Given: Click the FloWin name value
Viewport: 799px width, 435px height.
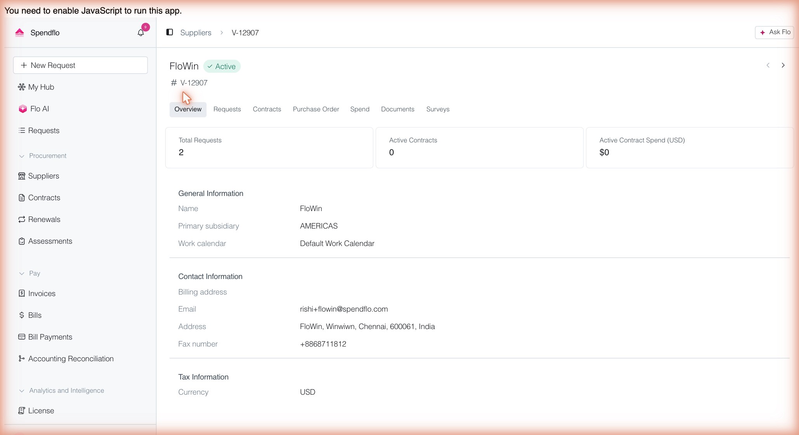Looking at the screenshot, I should pyautogui.click(x=311, y=208).
